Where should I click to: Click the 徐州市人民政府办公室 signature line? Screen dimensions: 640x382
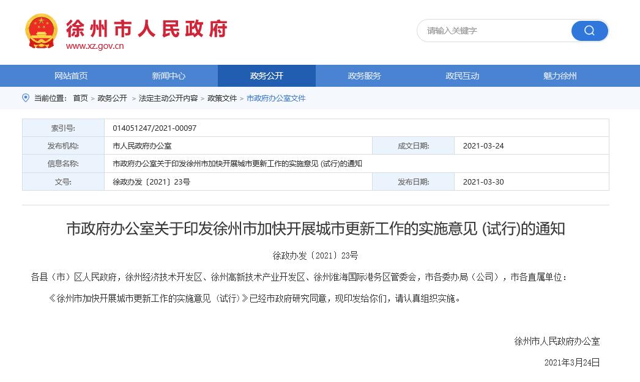pos(557,341)
